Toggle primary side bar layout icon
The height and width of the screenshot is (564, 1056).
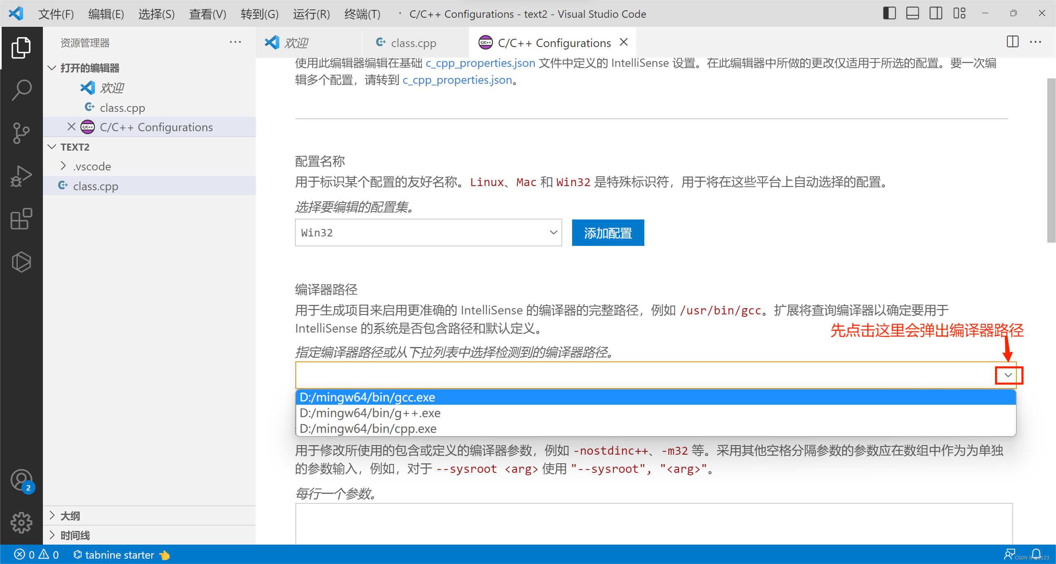[x=889, y=14]
